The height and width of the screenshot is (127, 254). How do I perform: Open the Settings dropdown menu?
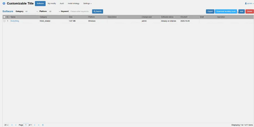pos(87,3)
